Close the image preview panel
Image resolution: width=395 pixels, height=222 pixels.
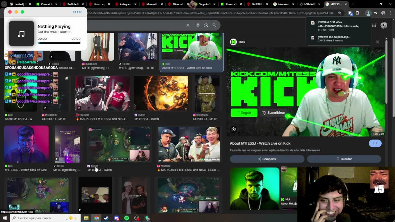(x=377, y=42)
